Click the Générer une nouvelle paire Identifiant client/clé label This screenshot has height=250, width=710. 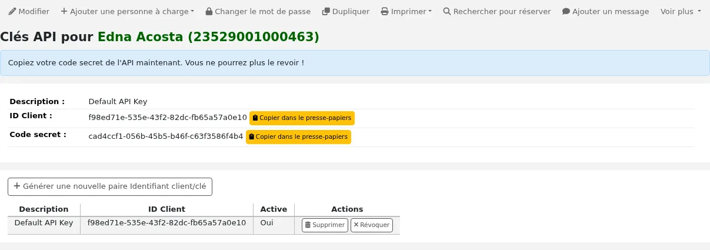[x=114, y=186]
